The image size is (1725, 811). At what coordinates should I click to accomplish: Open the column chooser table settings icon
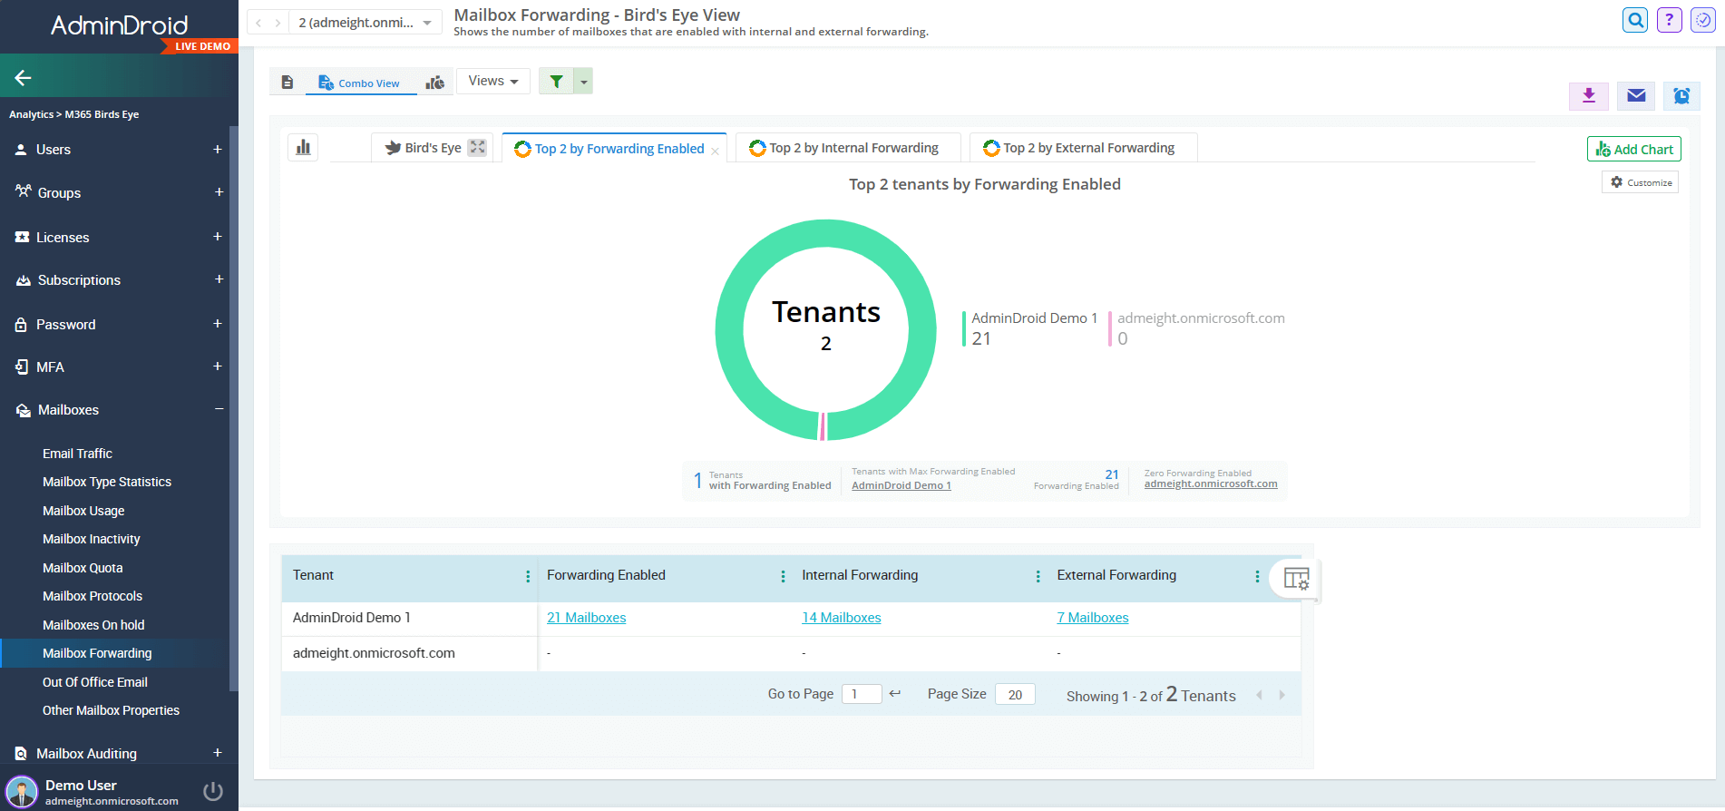click(x=1296, y=578)
